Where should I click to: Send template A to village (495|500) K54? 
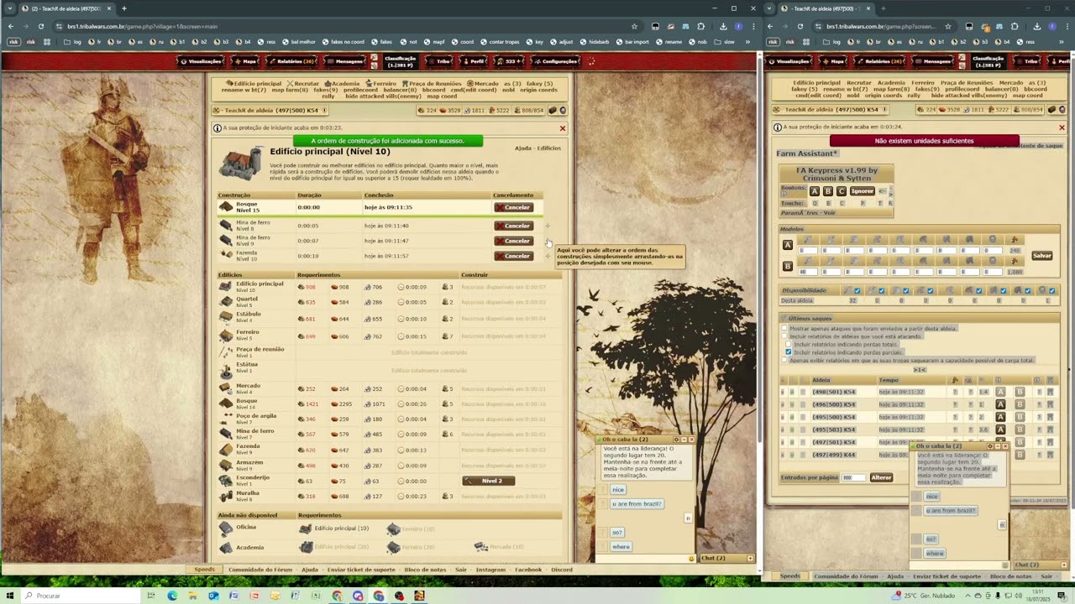pyautogui.click(x=1000, y=417)
